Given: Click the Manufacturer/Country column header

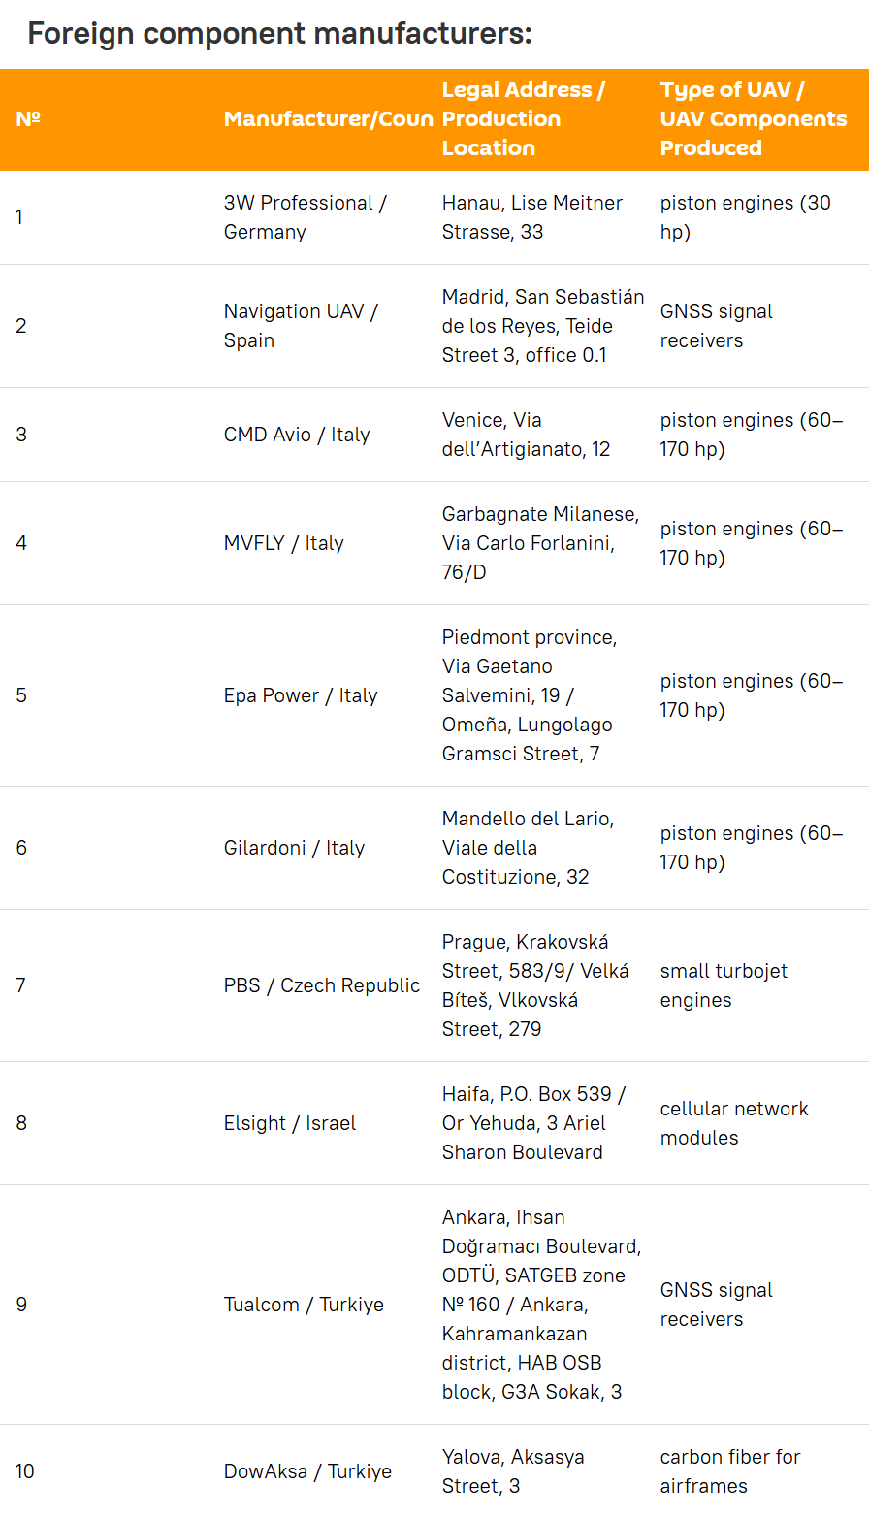Looking at the screenshot, I should pyautogui.click(x=328, y=119).
